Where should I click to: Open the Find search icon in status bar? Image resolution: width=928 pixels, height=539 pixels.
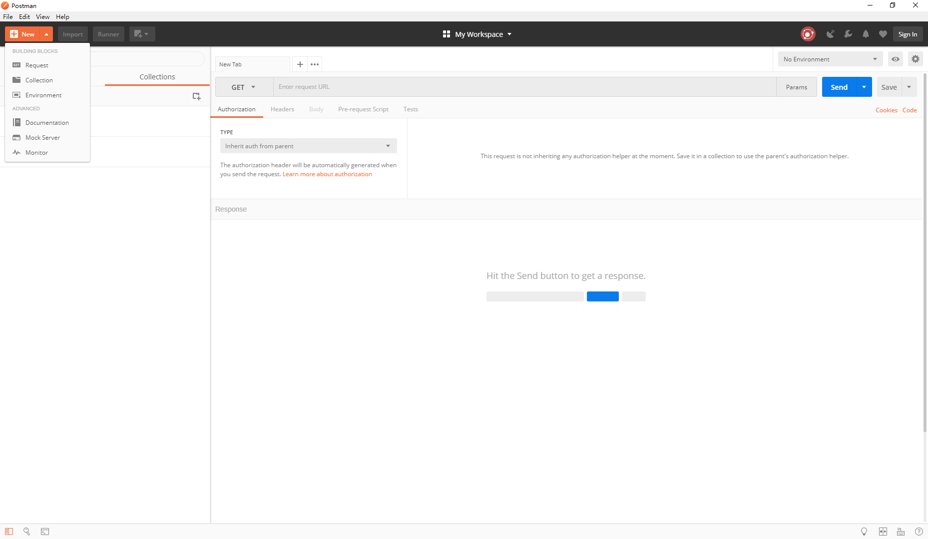pyautogui.click(x=27, y=532)
